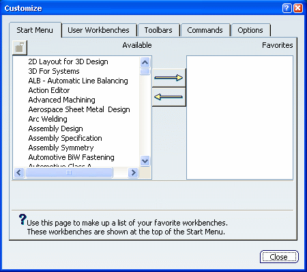
Task: Click the horizontal scrollbar right arrow
Action: (x=134, y=173)
